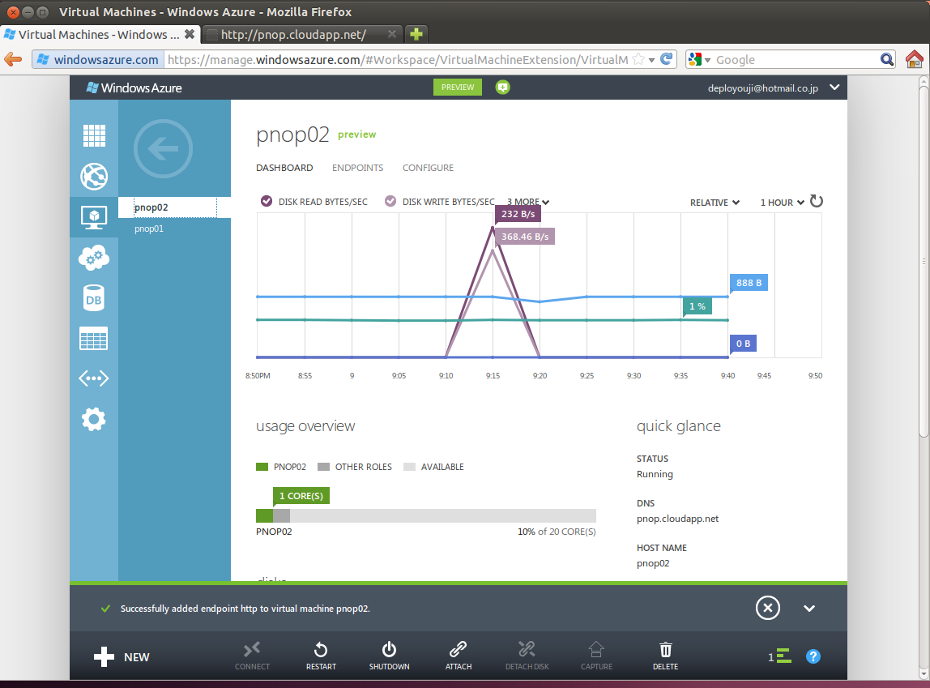Click the 1 CORE(S) label
The width and height of the screenshot is (930, 688).
point(301,496)
